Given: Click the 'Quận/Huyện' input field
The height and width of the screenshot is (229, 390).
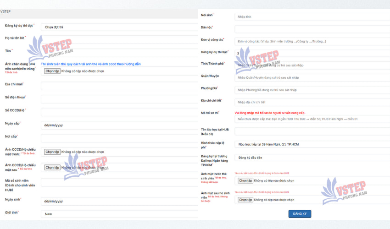Looking at the screenshot, I should 312,78.
